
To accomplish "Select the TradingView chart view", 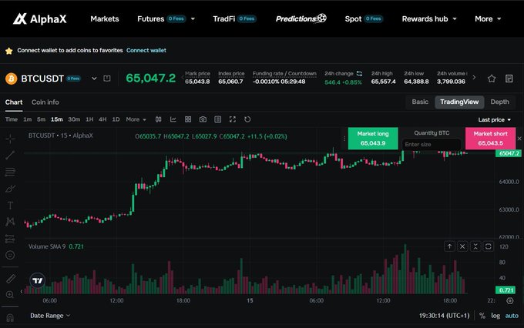I will pos(459,102).
